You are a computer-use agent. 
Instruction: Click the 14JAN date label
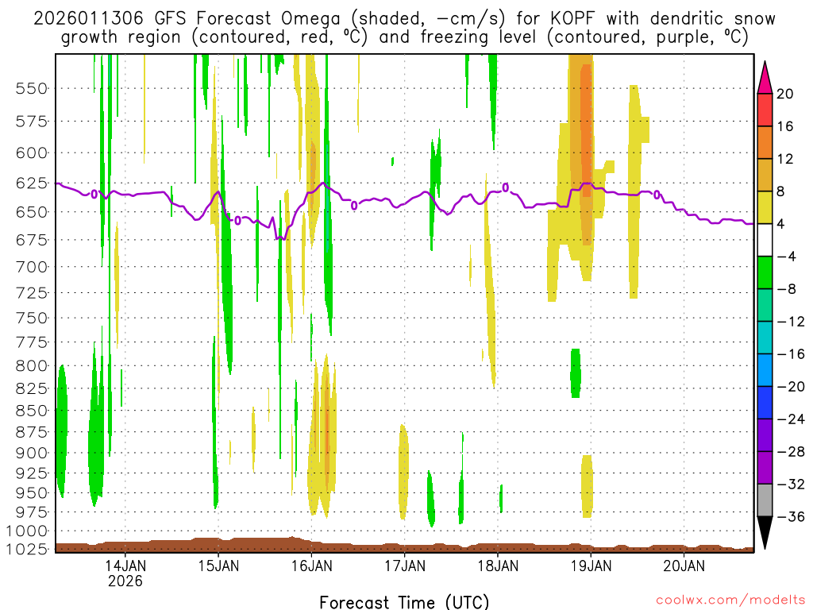click(125, 566)
